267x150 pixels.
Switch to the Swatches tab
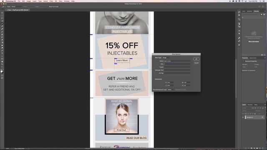tap(249, 11)
